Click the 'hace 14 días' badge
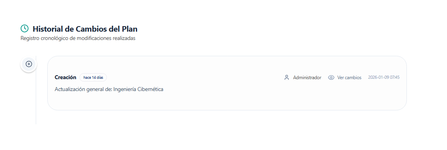 (x=93, y=77)
